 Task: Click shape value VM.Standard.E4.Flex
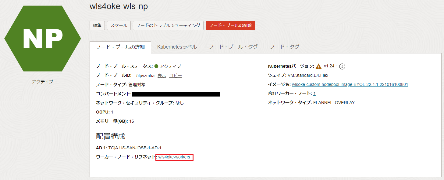pos(308,75)
